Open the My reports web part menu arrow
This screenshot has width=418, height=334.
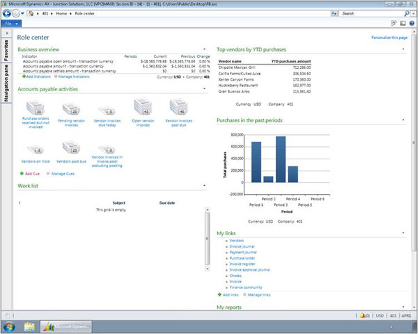(x=403, y=307)
